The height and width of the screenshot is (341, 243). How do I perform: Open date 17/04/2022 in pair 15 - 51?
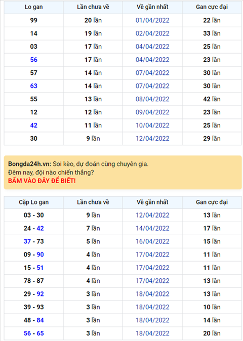click(152, 268)
